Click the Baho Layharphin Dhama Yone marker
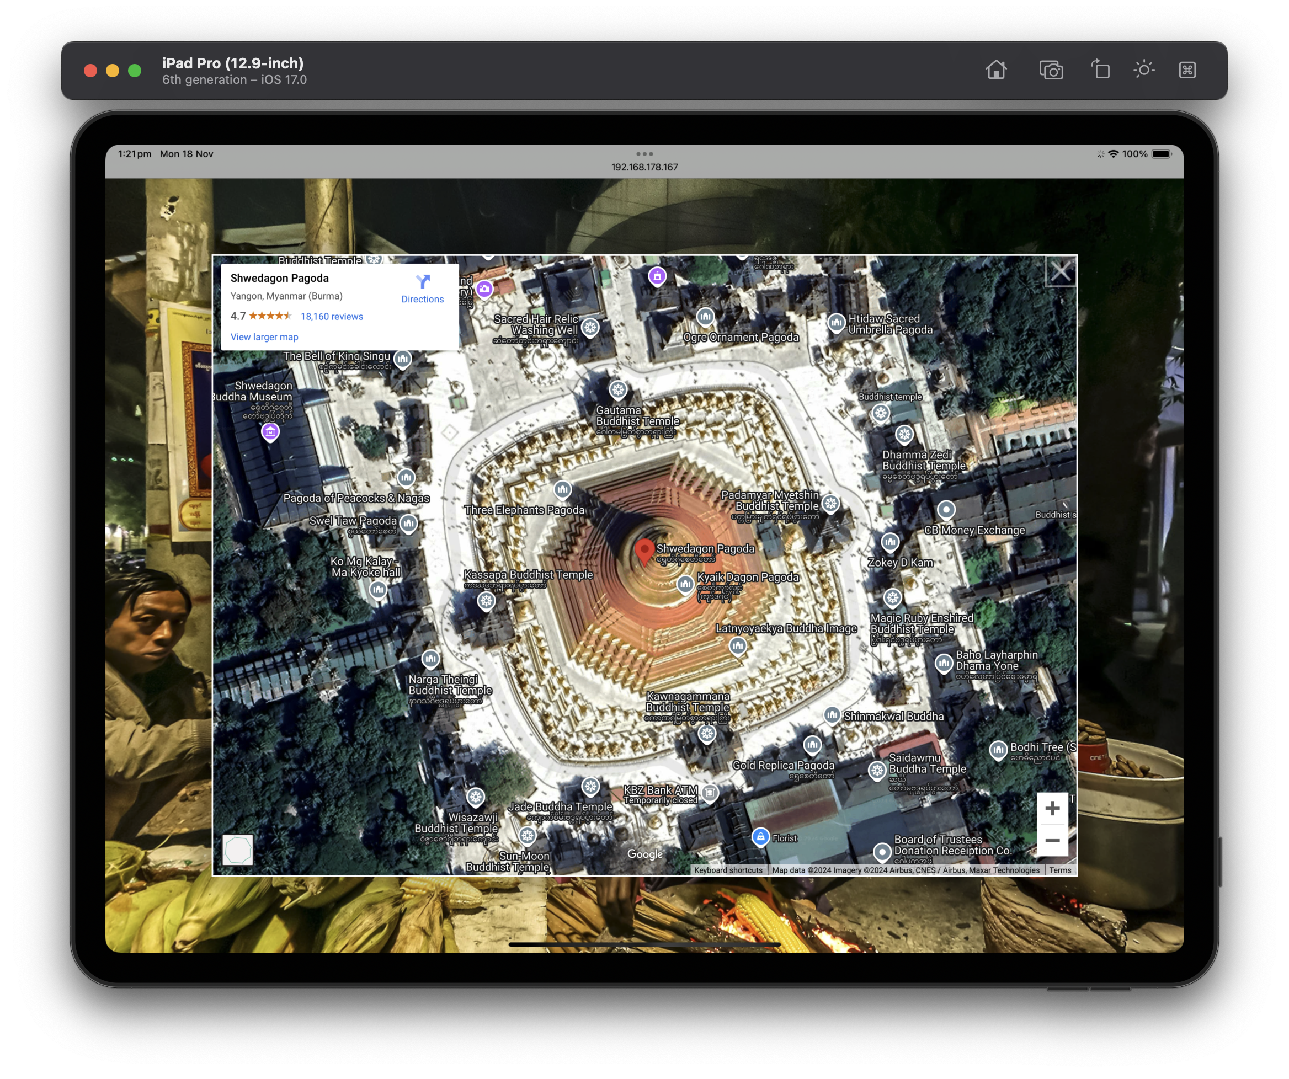 (x=944, y=664)
